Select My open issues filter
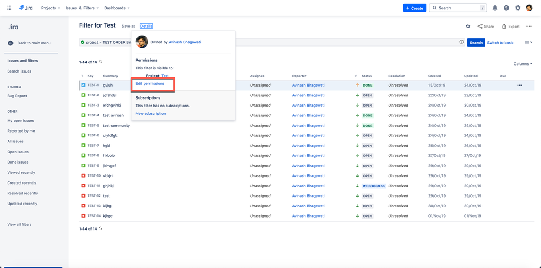Image resolution: width=541 pixels, height=268 pixels. click(x=21, y=121)
